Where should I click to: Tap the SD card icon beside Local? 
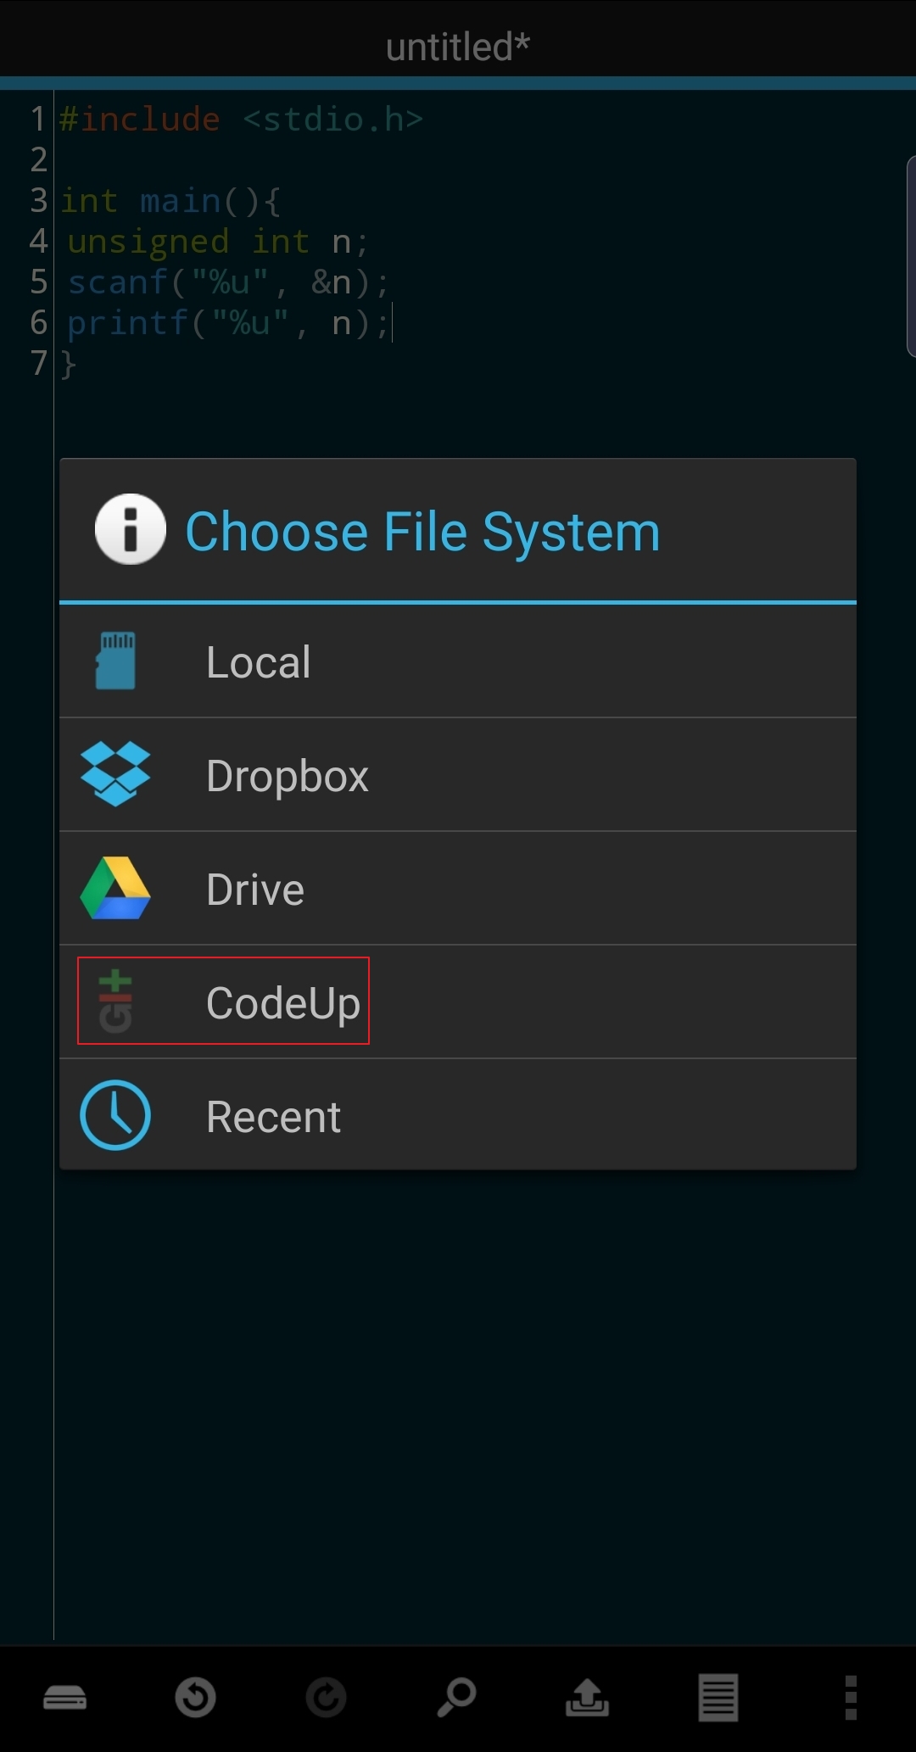pos(115,661)
